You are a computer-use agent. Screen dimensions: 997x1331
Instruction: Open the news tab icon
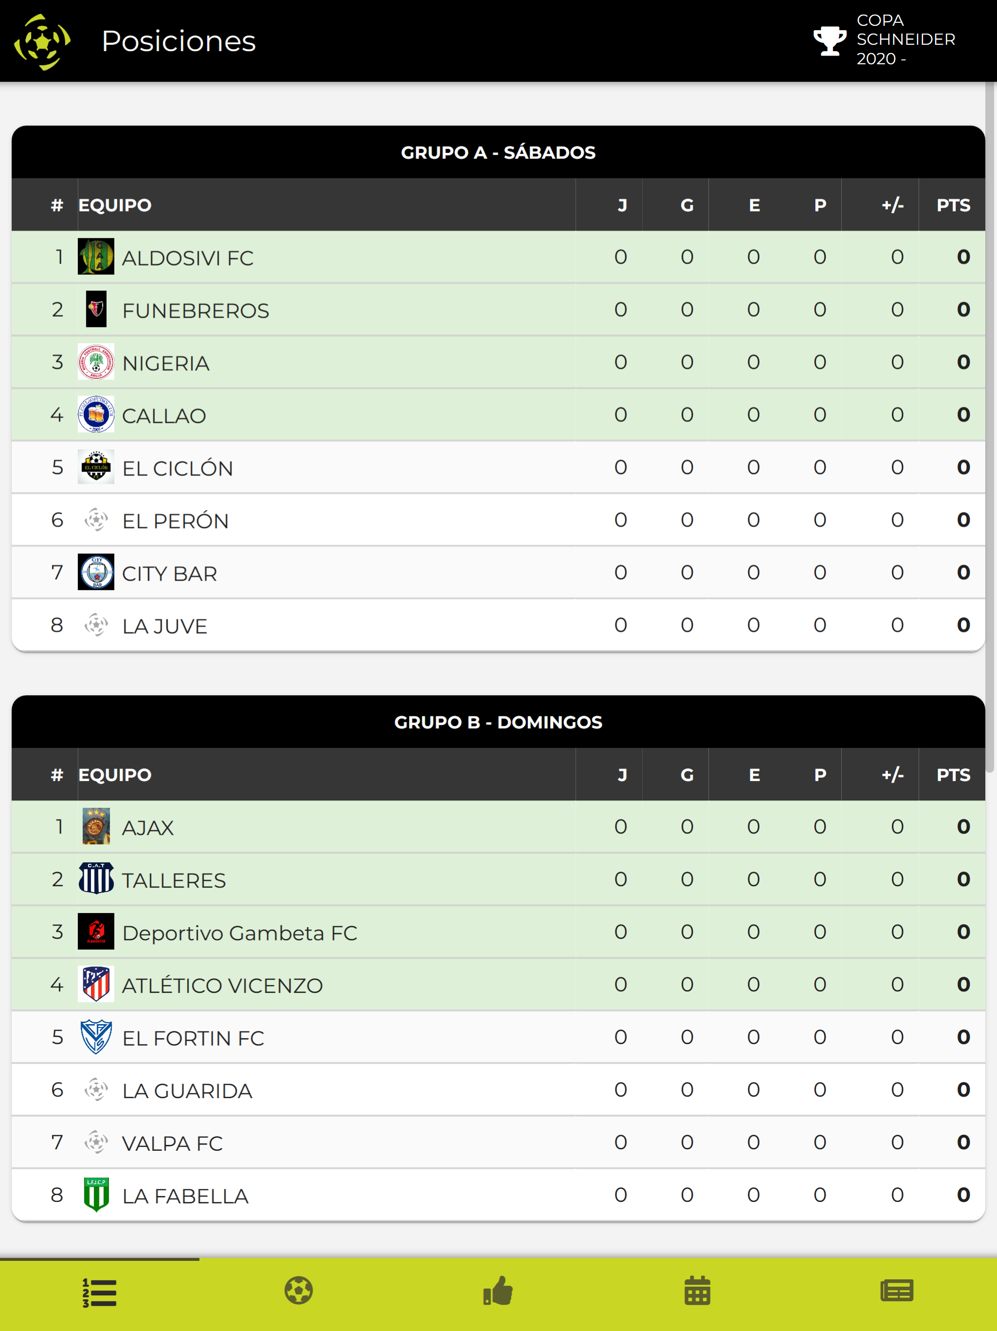(897, 1291)
